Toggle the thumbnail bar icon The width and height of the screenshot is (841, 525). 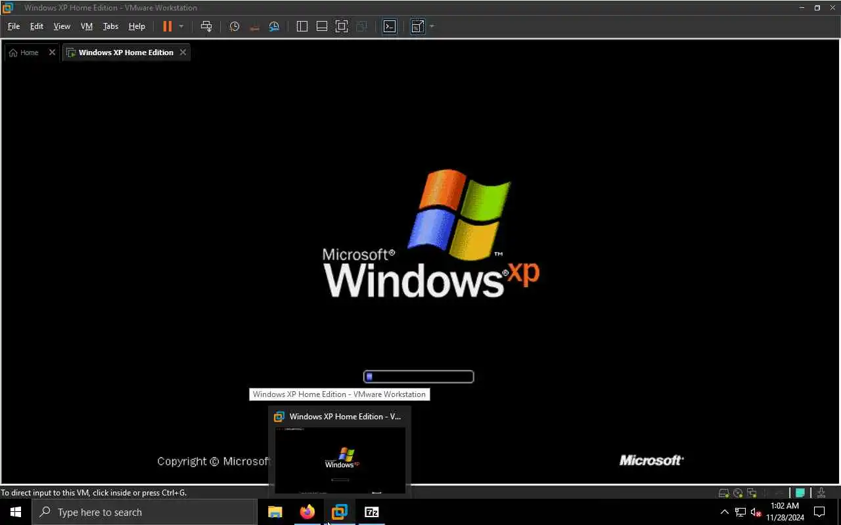point(322,26)
